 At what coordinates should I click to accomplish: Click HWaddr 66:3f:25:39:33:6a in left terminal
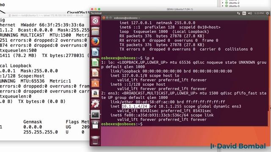(x=53, y=25)
